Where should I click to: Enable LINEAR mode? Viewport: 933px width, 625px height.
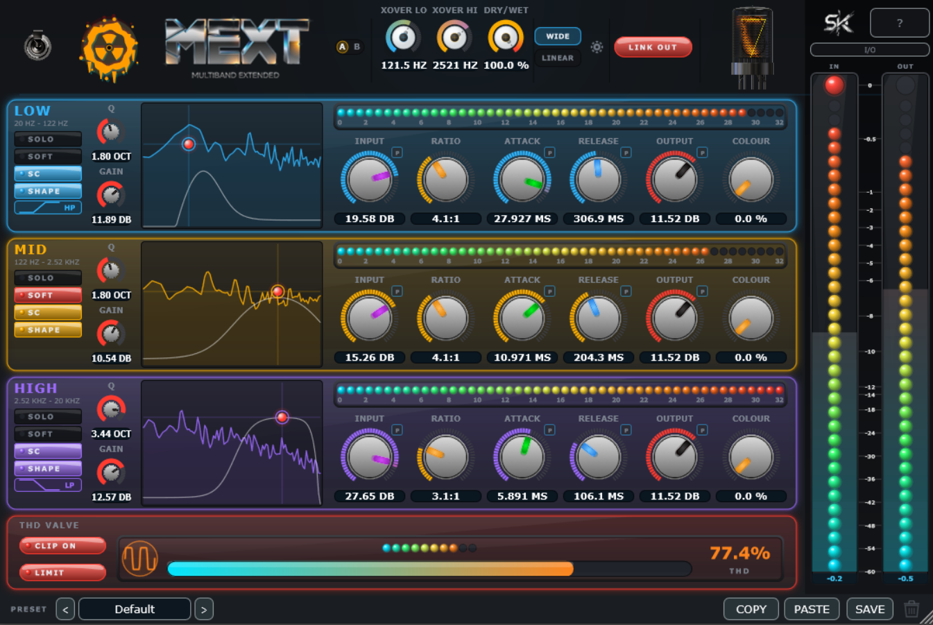558,58
